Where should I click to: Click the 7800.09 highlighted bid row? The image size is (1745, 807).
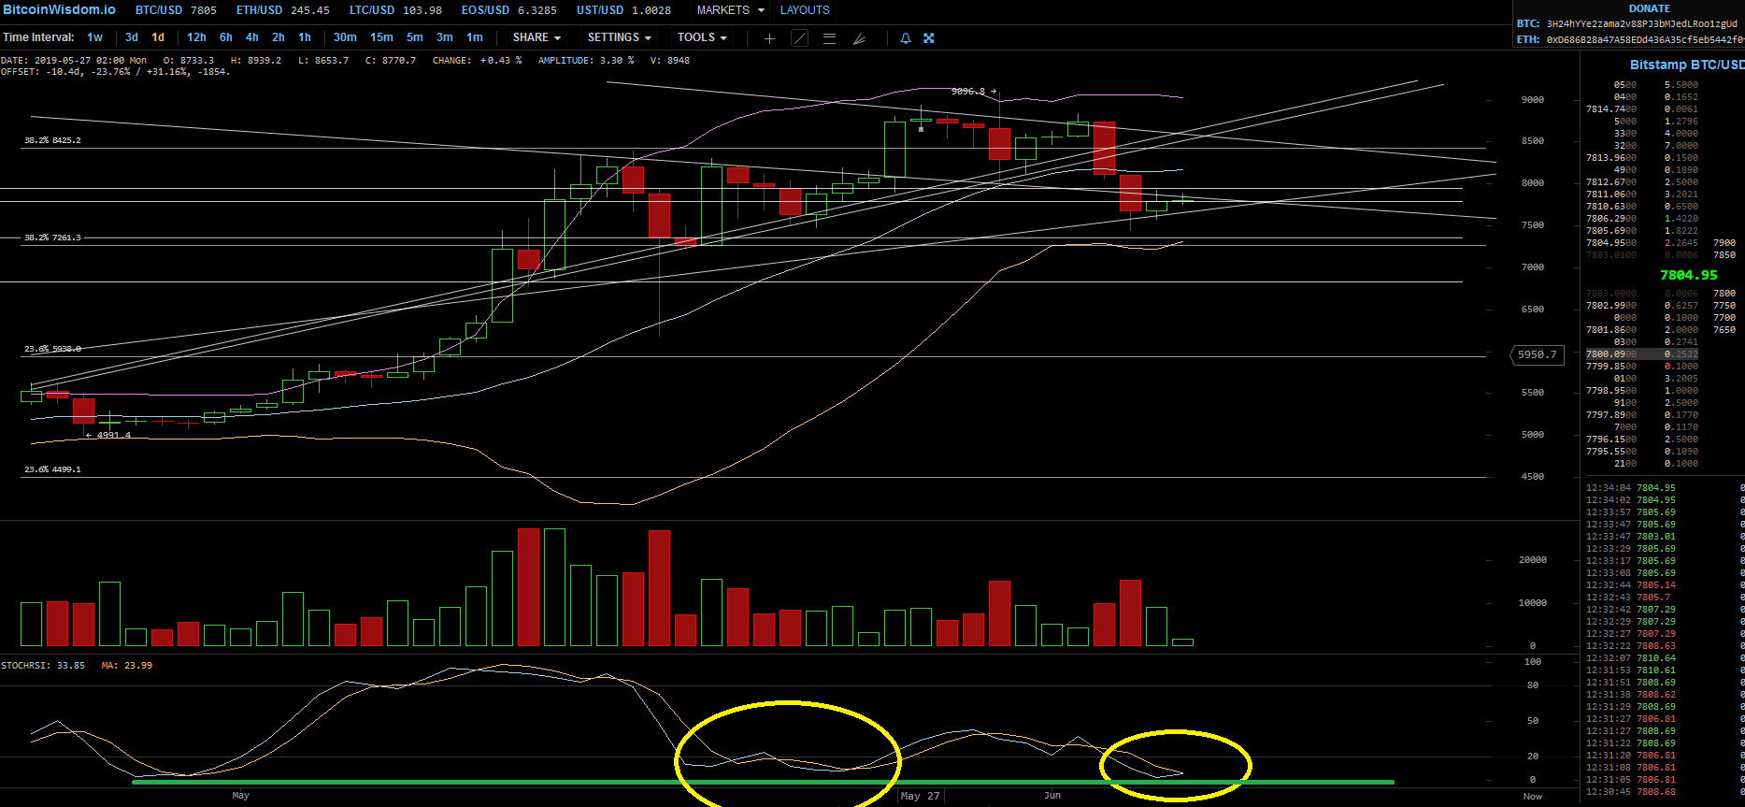click(x=1642, y=354)
